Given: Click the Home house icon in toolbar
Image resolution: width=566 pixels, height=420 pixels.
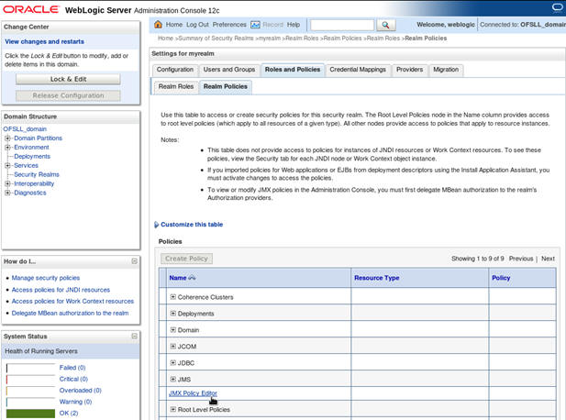Looking at the screenshot, I should click(158, 25).
